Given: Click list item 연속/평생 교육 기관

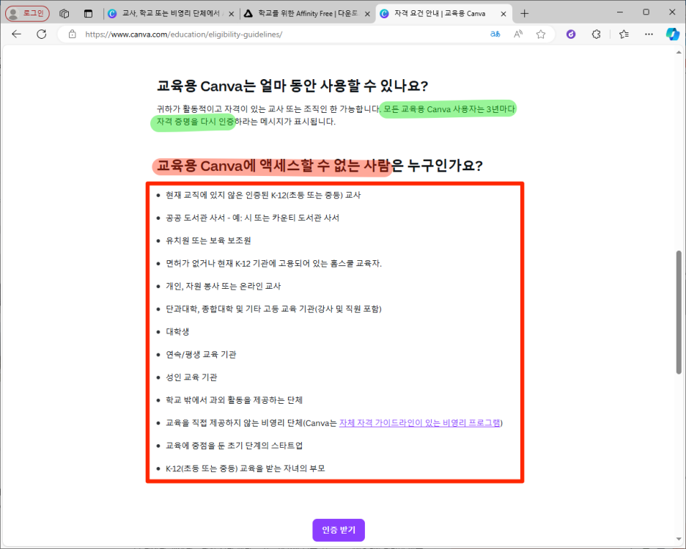Looking at the screenshot, I should 201,354.
